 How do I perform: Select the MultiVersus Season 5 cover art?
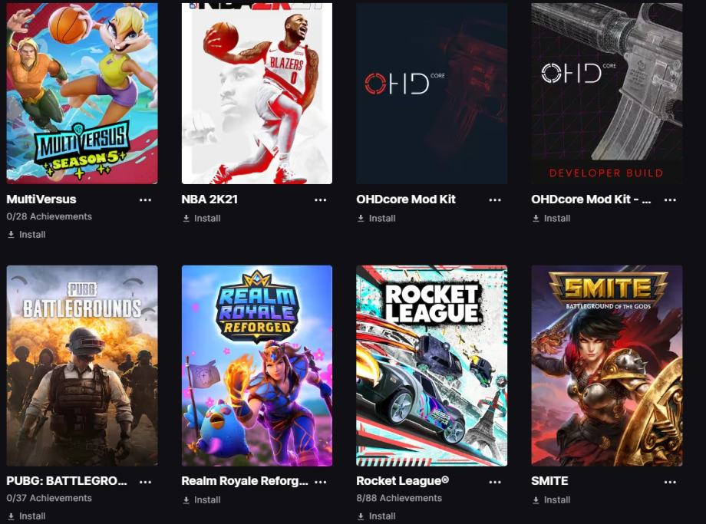82,93
